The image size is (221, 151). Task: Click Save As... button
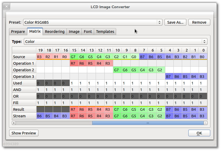175,22
